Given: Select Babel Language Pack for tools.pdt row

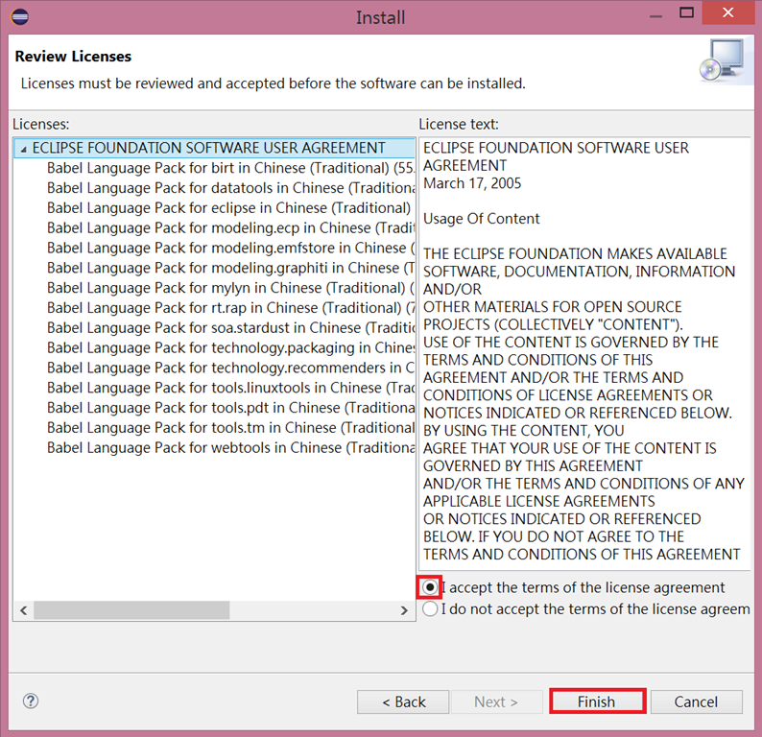Looking at the screenshot, I should [x=231, y=408].
